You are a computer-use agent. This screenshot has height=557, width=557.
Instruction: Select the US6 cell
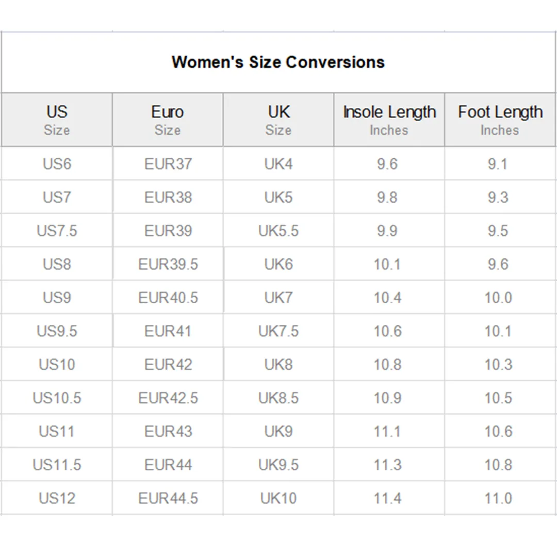click(x=57, y=164)
